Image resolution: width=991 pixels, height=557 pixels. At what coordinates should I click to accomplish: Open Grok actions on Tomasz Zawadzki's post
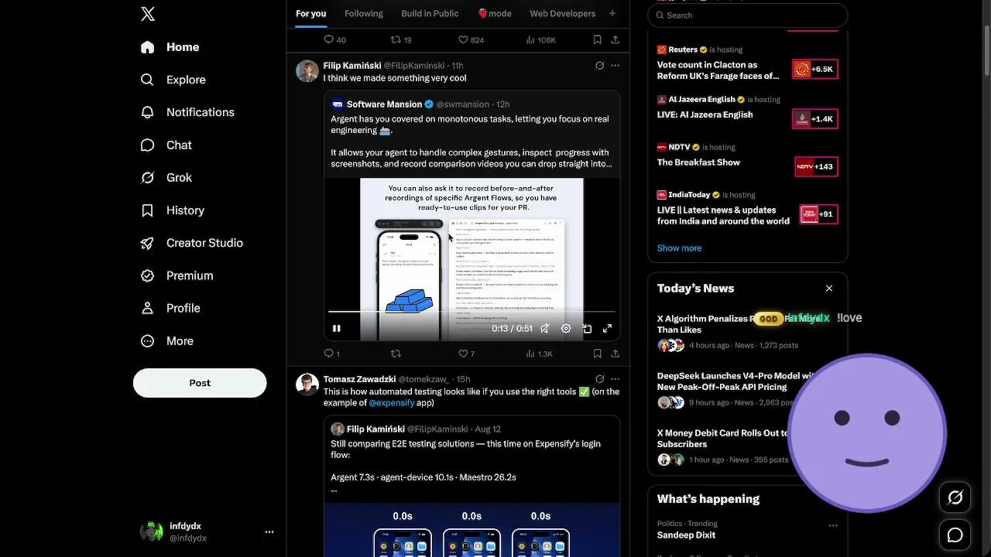[x=599, y=379]
